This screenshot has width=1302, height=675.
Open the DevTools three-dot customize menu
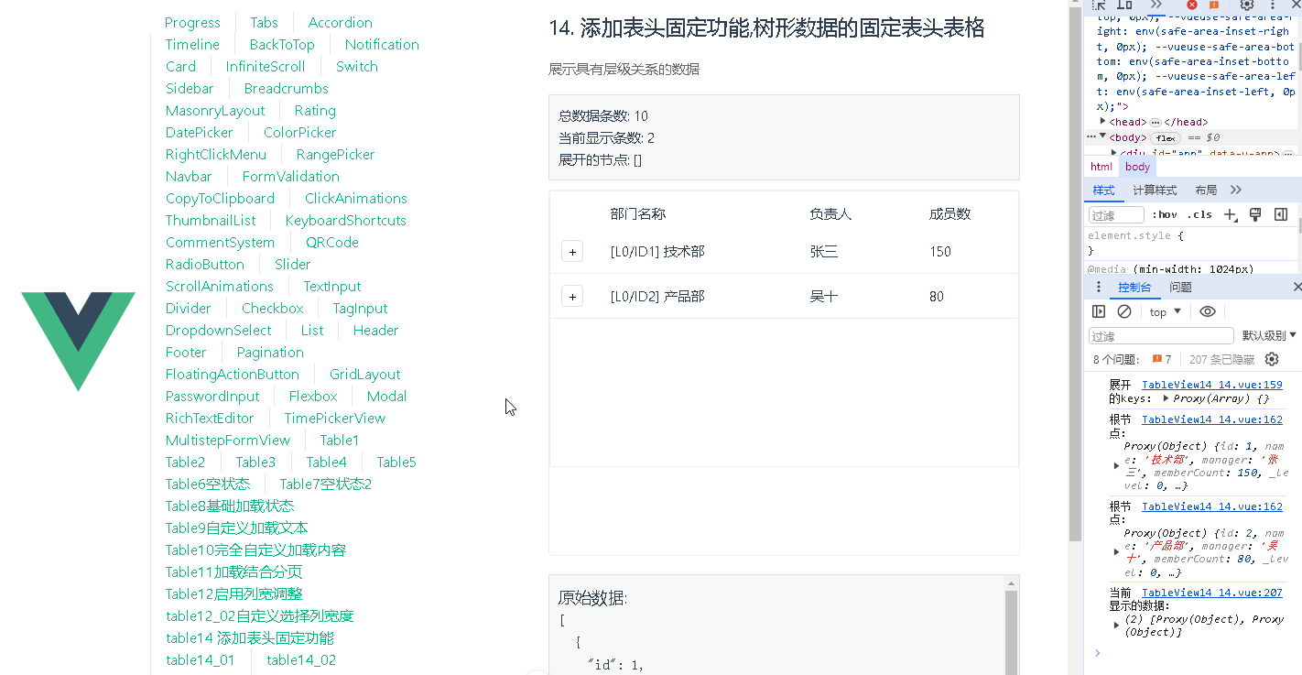pyautogui.click(x=1272, y=6)
